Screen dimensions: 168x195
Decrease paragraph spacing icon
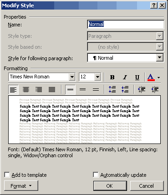[125, 89]
